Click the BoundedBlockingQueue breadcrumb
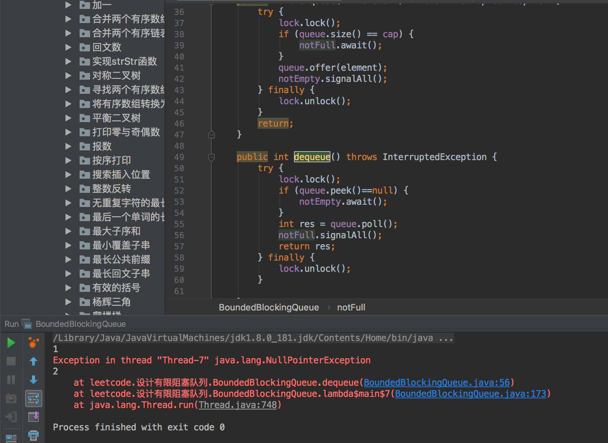 click(x=269, y=307)
